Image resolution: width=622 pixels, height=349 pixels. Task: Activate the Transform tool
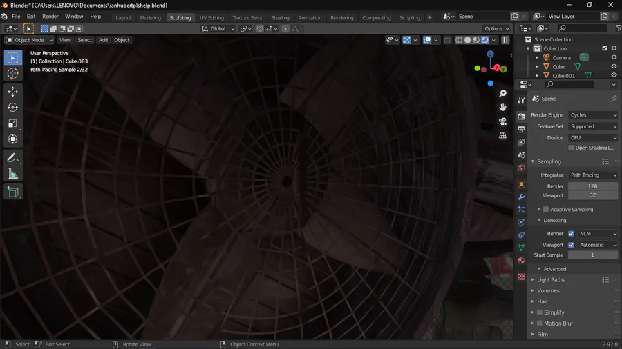pyautogui.click(x=12, y=139)
